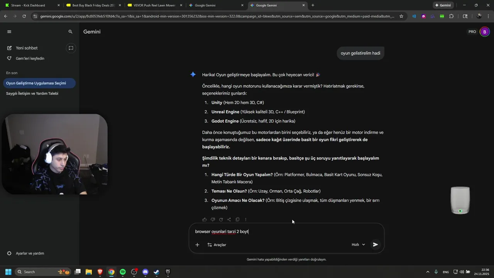This screenshot has height=278, width=494.
Task: Click the webcam overlay thumbnail
Action: coord(54,154)
